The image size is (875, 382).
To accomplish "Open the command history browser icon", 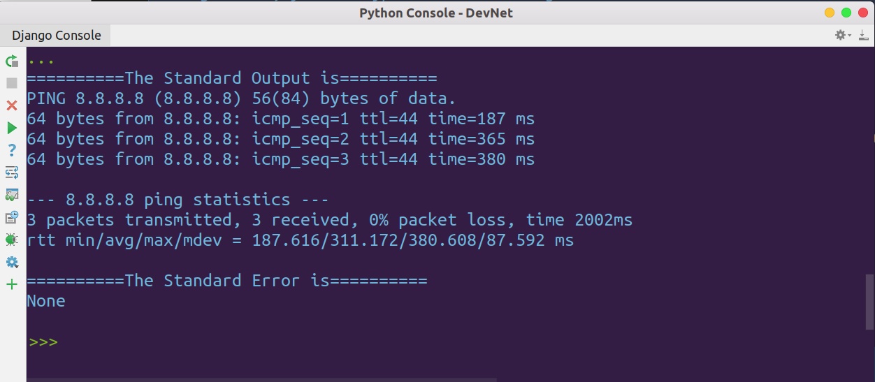I will click(x=11, y=217).
